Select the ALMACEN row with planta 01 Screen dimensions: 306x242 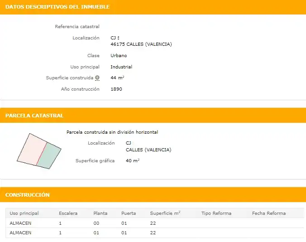(x=155, y=233)
